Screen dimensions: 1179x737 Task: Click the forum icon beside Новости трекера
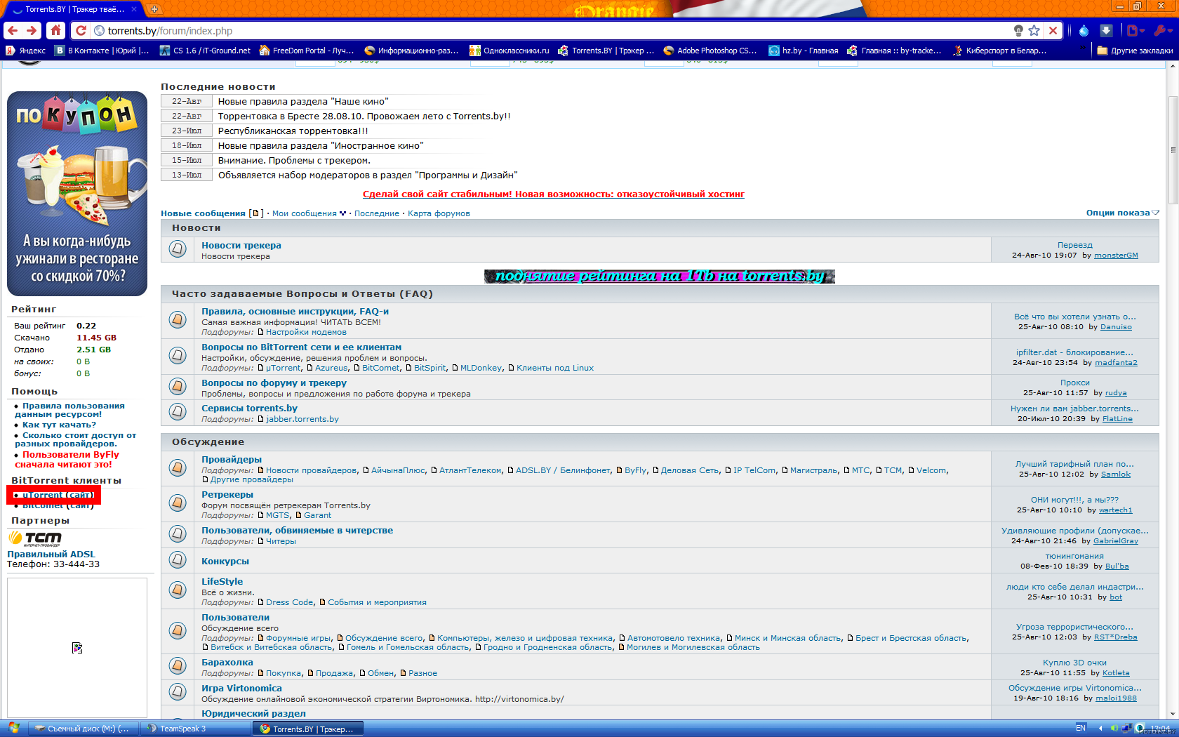tap(178, 248)
